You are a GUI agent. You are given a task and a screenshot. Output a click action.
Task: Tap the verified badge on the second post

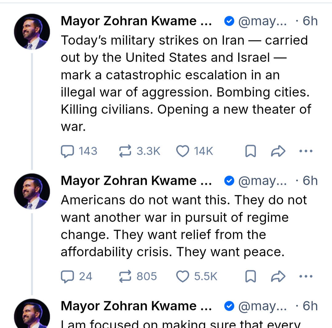(229, 181)
